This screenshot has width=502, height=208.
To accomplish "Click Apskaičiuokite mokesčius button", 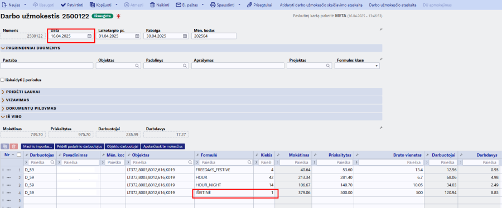I will tap(163, 146).
